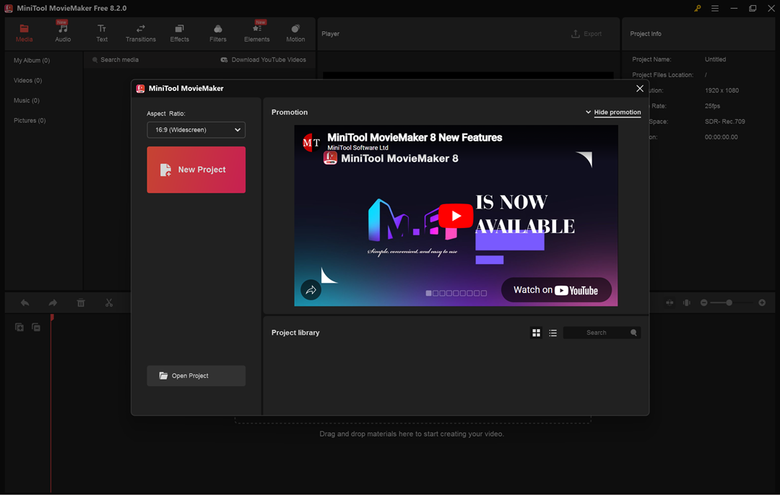Image resolution: width=780 pixels, height=495 pixels.
Task: Collapse promotion using chevron arrow
Action: pyautogui.click(x=588, y=113)
